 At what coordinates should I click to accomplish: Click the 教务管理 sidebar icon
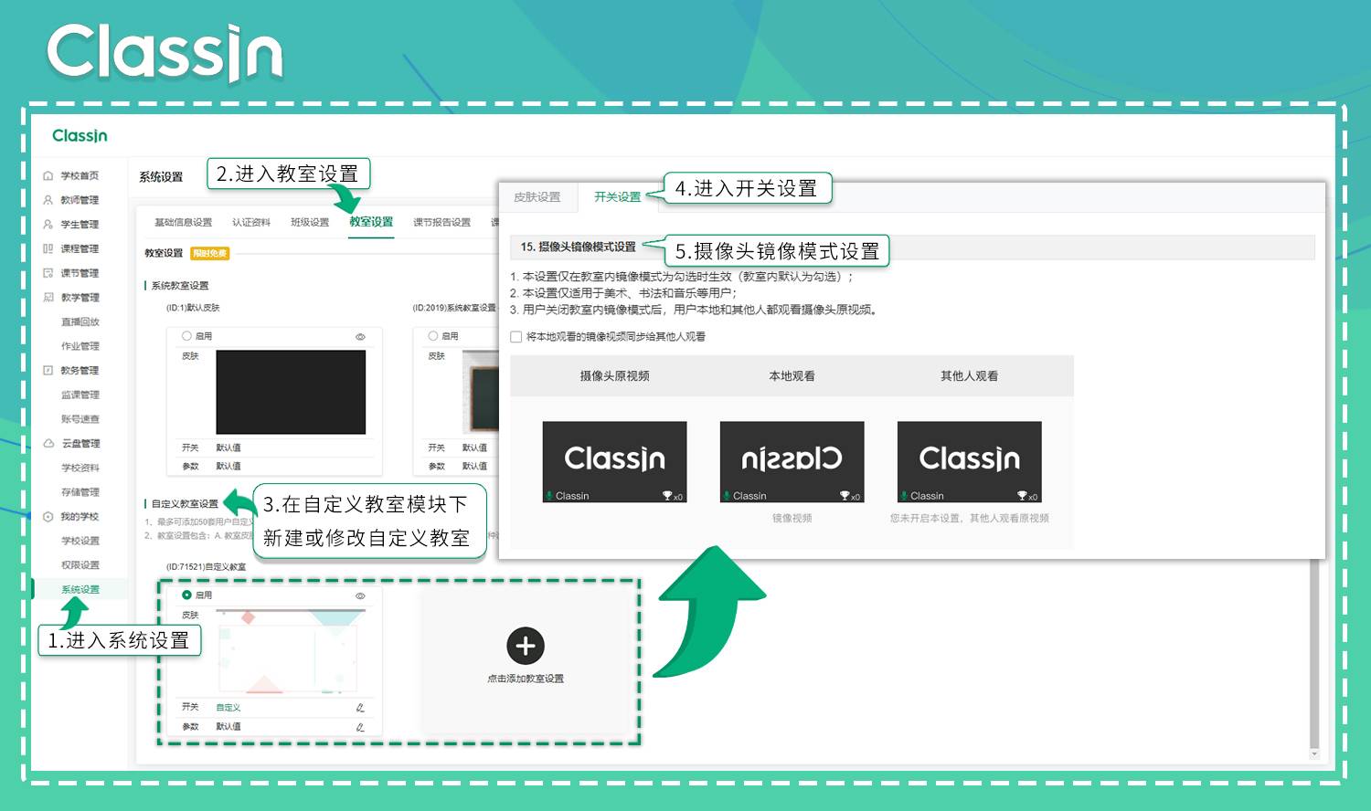(x=48, y=370)
